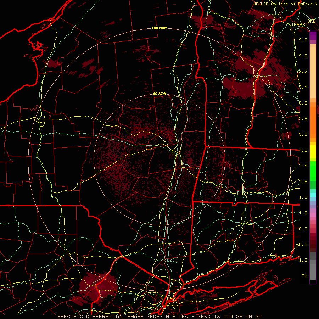Click the 13 JUN 25 date text
This screenshot has width=319, height=319.
point(229,317)
